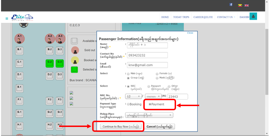271x136 pixels.
Task: Expand NRC region number dropdown showing 12
Action: click(133, 96)
